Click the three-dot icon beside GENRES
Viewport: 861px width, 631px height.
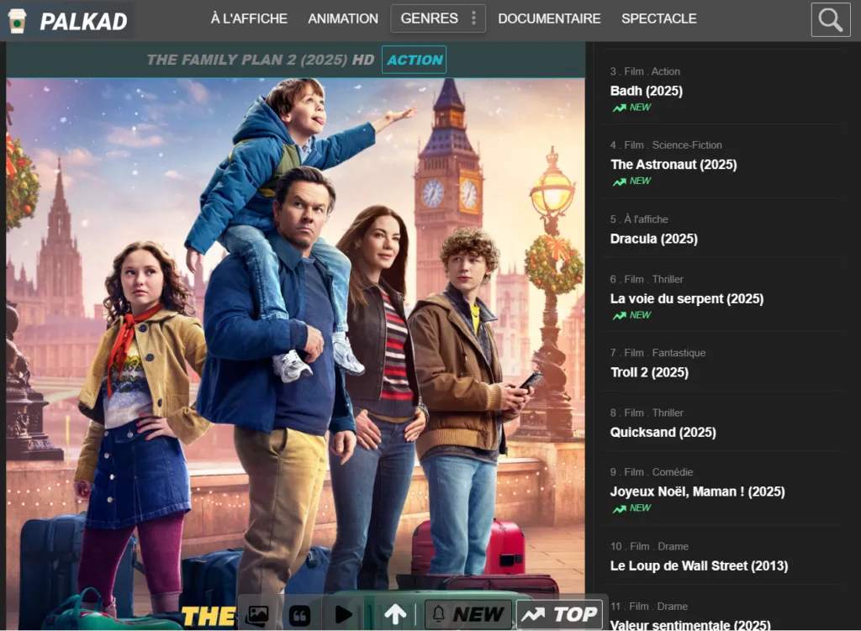(x=473, y=18)
